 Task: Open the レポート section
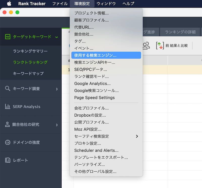point(31,160)
